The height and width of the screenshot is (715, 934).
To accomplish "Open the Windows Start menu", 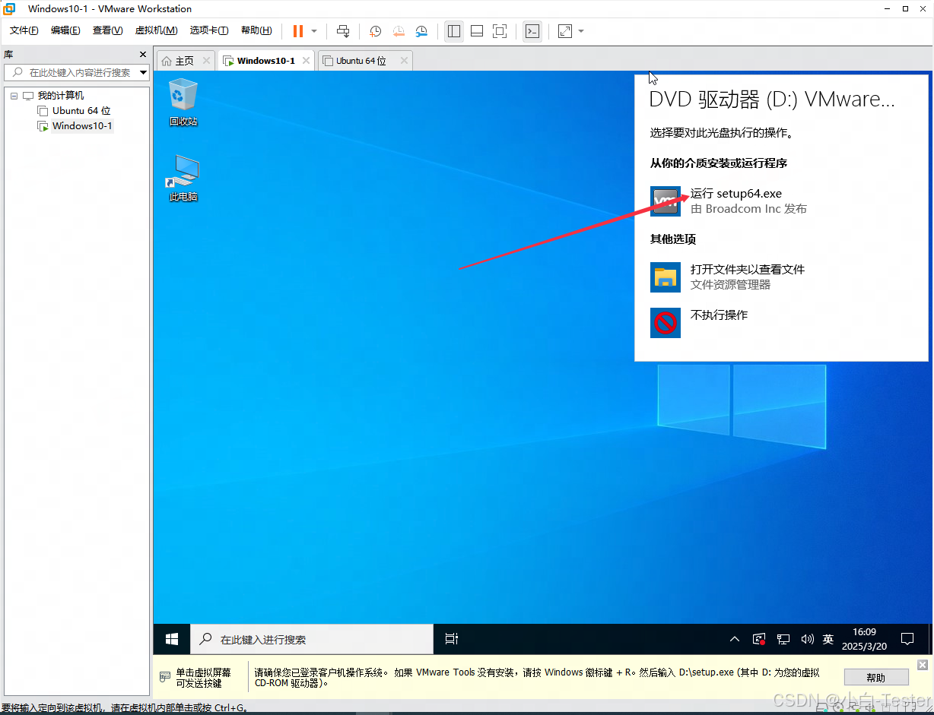I will coord(172,639).
